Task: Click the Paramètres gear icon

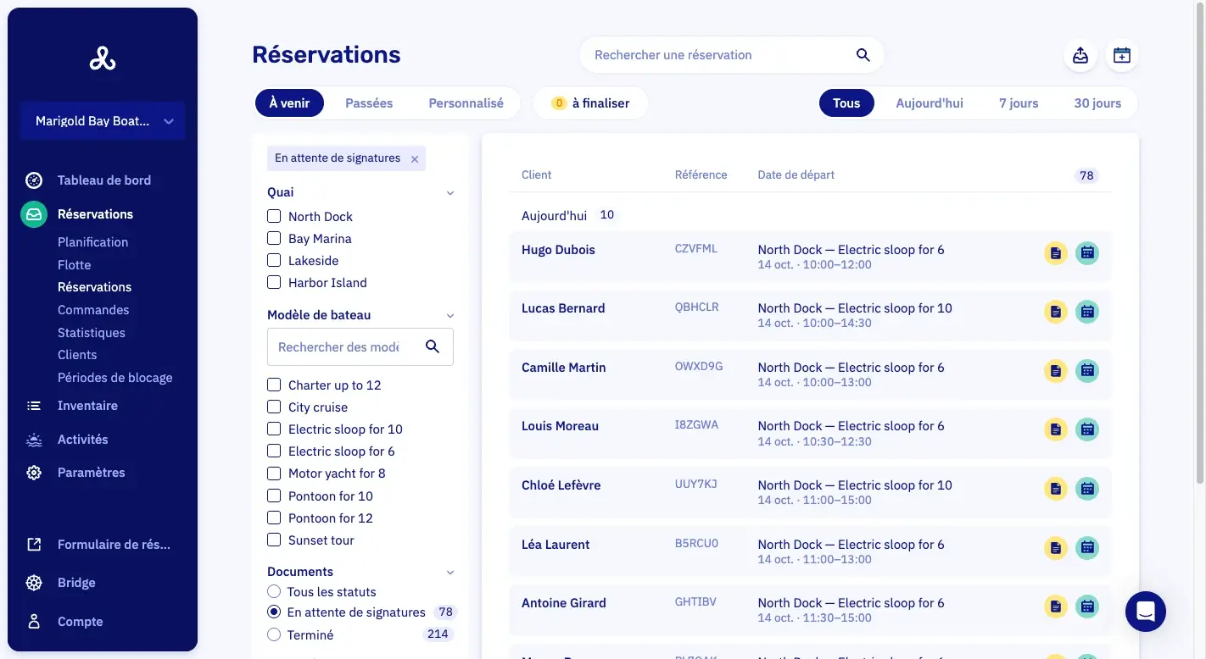Action: point(34,473)
